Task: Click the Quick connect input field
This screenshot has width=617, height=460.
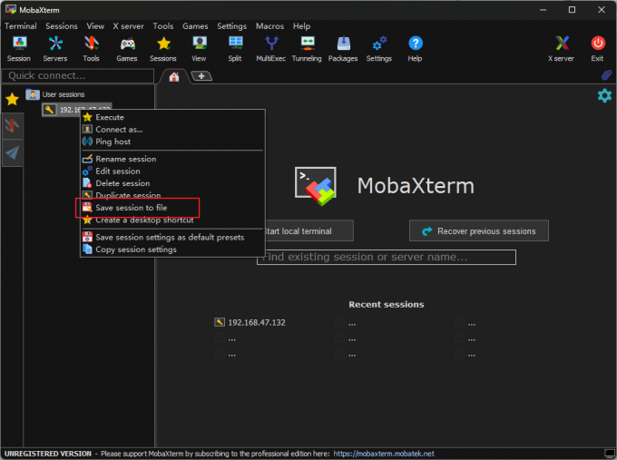Action: 78,75
